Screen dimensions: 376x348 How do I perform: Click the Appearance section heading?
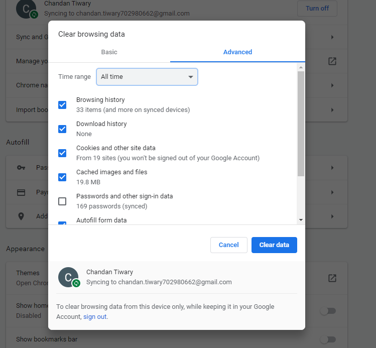pos(25,249)
